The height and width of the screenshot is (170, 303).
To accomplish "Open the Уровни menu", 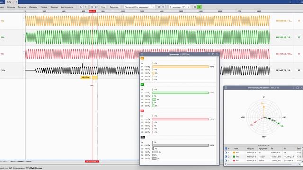I will pos(44,7).
